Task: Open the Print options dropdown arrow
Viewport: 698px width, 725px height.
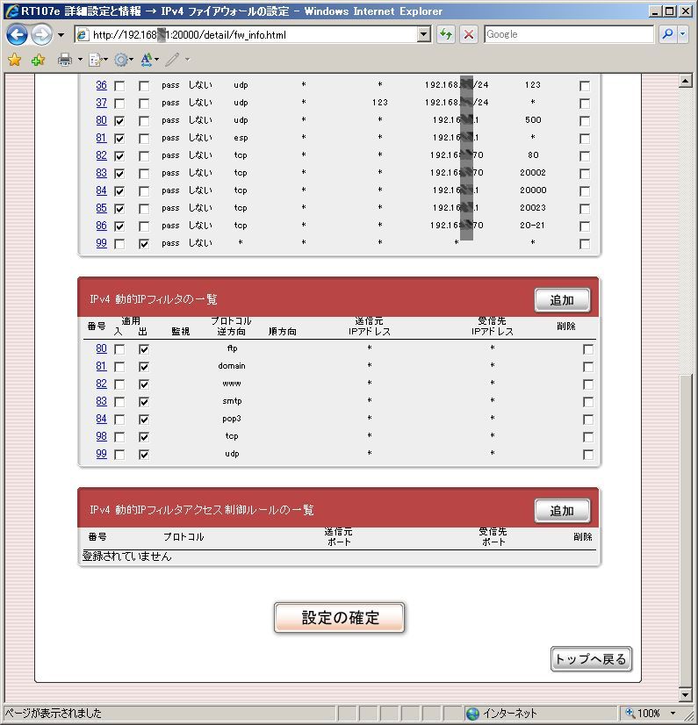Action: point(80,60)
